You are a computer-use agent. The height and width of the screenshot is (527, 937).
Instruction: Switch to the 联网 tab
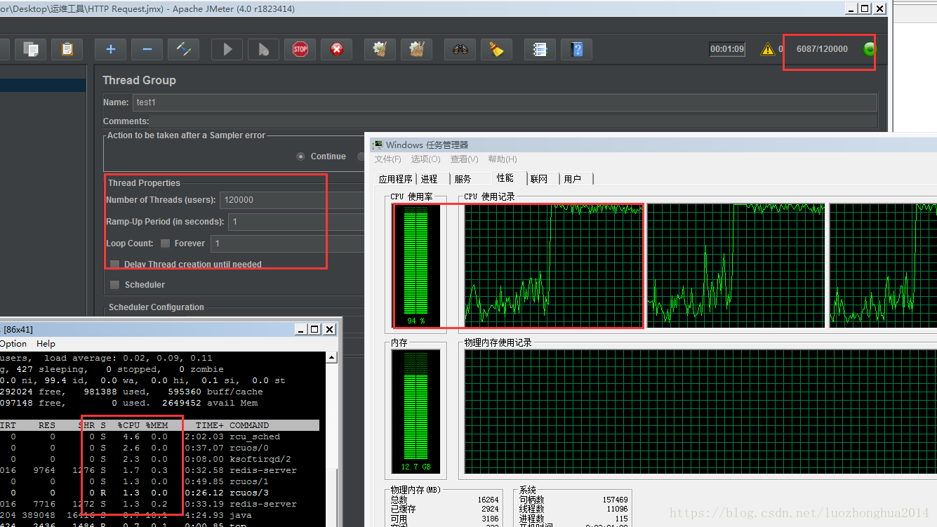[539, 179]
